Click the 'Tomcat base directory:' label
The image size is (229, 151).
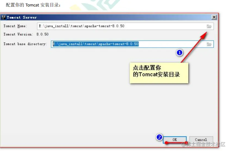click(x=25, y=44)
